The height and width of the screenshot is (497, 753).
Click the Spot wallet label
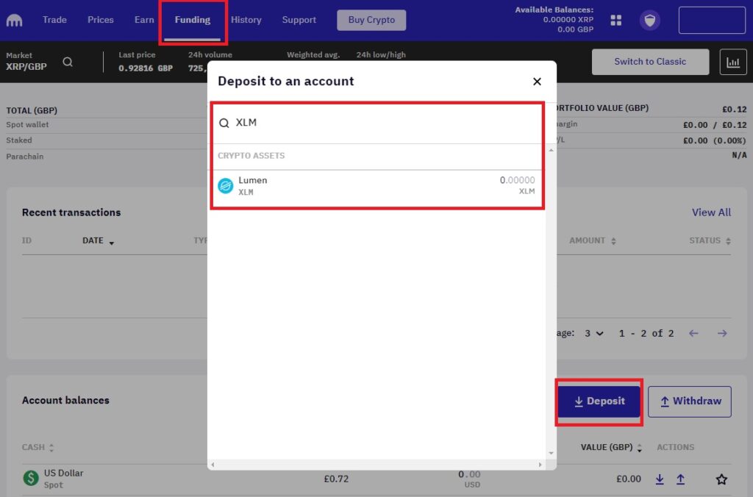click(x=27, y=125)
